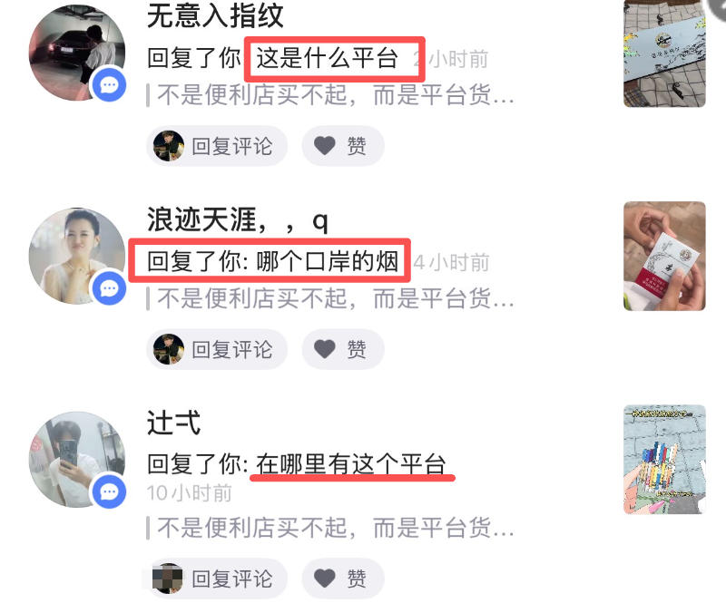Open 无意入指纹's profile avatar
This screenshot has width=726, height=603.
click(x=77, y=53)
